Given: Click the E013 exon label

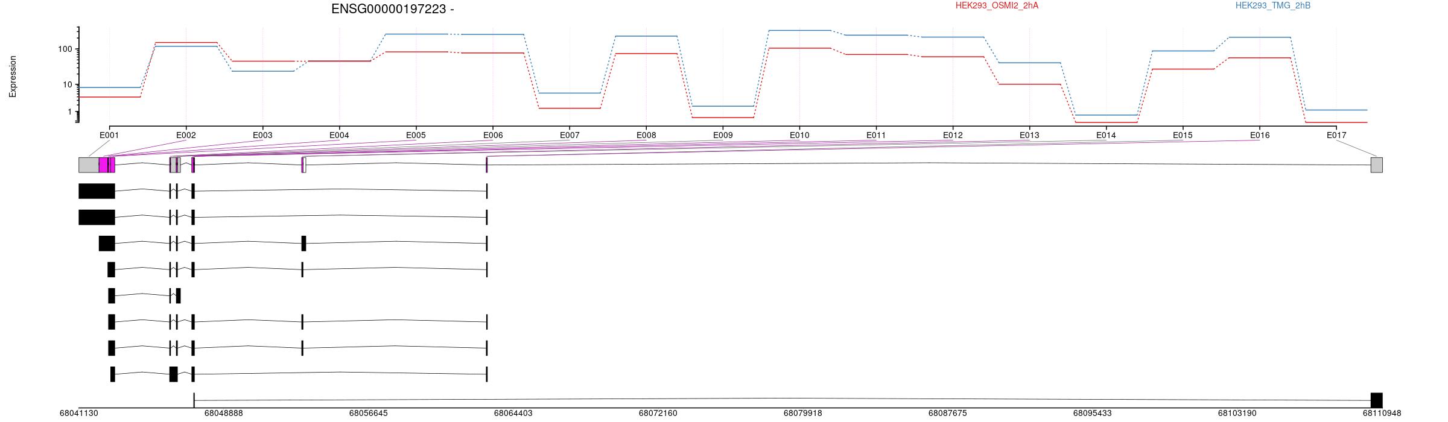Looking at the screenshot, I should 1029,136.
